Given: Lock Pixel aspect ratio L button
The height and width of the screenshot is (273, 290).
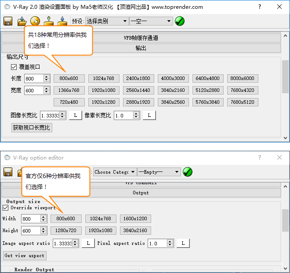Looking at the screenshot, I should [x=183, y=243].
